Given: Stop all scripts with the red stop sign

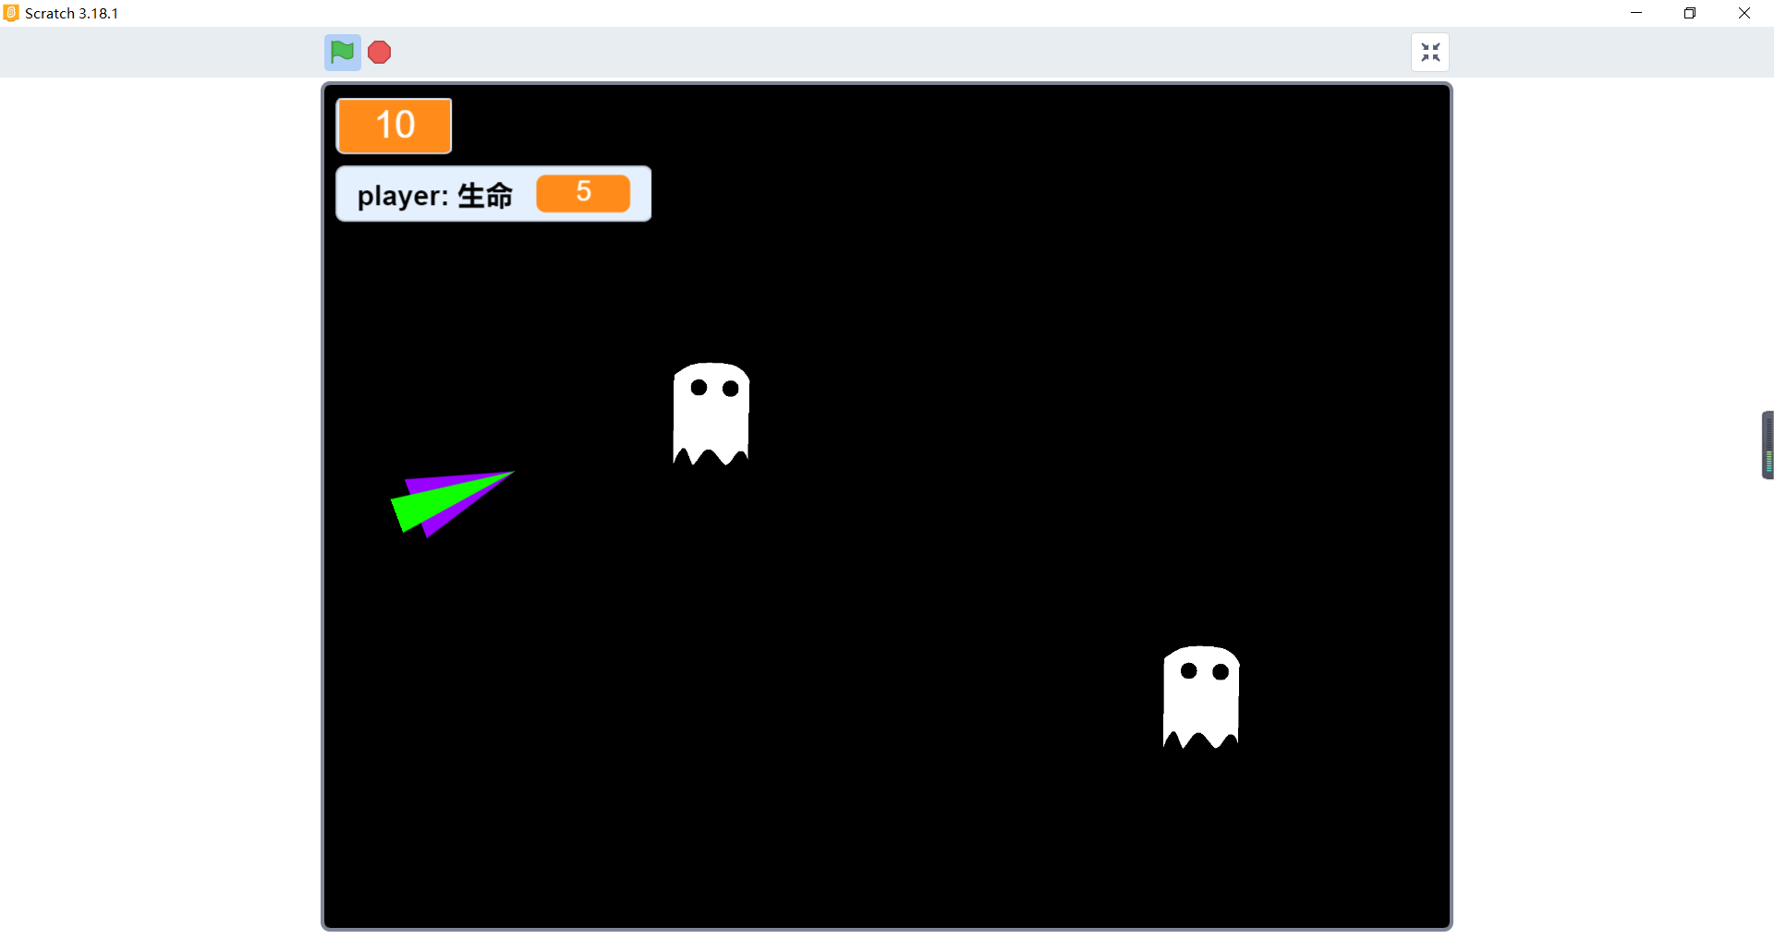Looking at the screenshot, I should [379, 52].
